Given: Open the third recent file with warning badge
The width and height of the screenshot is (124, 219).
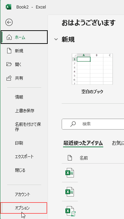Looking at the screenshot, I should [x=70, y=211].
